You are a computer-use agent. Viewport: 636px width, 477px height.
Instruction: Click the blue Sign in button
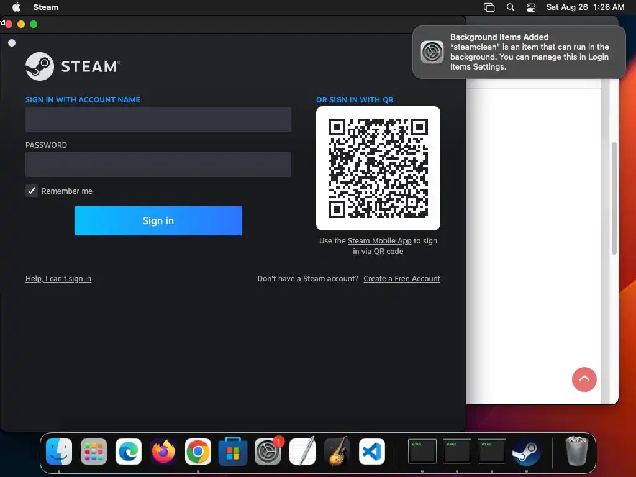tap(158, 220)
